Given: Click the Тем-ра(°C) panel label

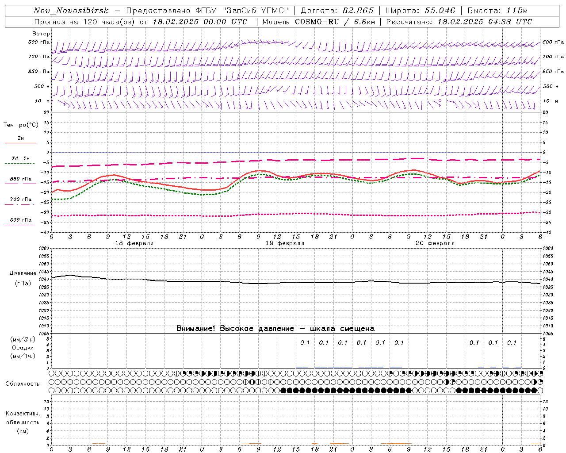Looking at the screenshot, I should [21, 125].
